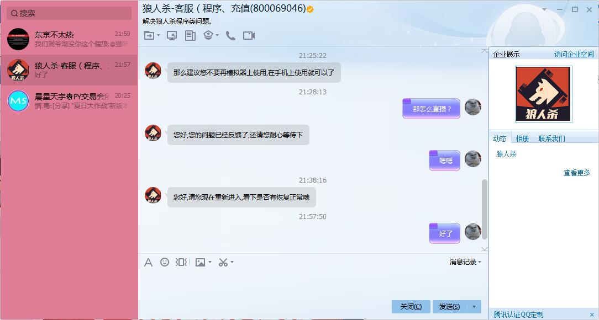Expand the screenshot scissors dropdown arrow
This screenshot has height=320, width=599.
click(x=232, y=263)
